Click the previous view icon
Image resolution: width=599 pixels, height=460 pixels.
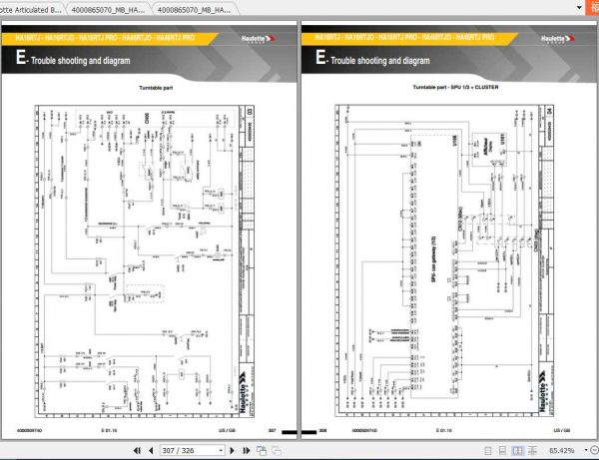pos(262,451)
